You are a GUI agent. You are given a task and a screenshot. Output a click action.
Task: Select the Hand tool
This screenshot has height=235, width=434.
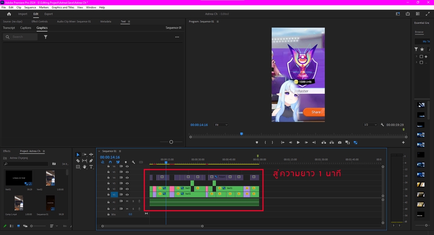[85, 167]
